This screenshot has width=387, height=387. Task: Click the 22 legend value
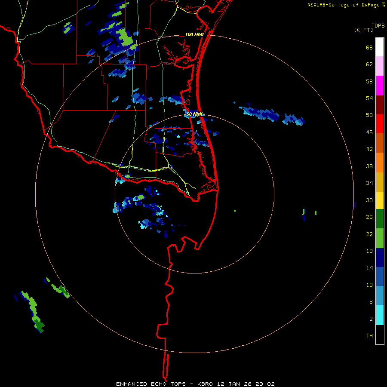(369, 234)
